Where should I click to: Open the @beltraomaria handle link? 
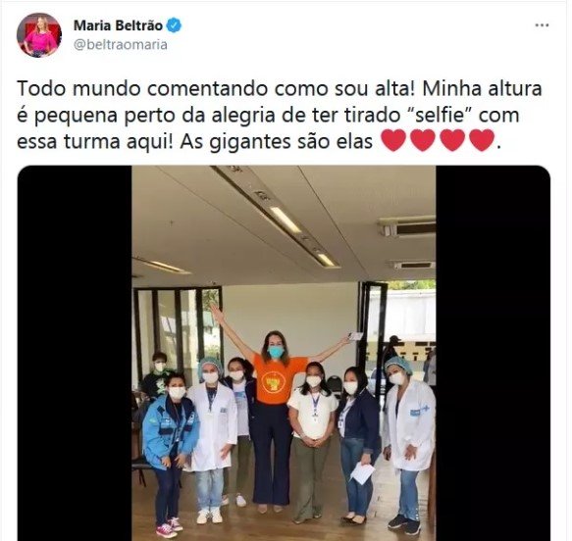click(x=121, y=45)
